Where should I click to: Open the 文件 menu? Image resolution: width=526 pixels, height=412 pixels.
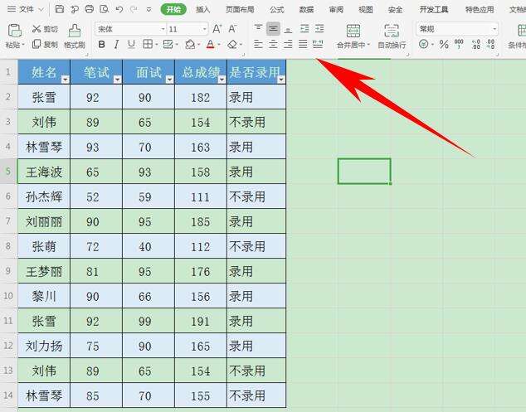pyautogui.click(x=26, y=9)
